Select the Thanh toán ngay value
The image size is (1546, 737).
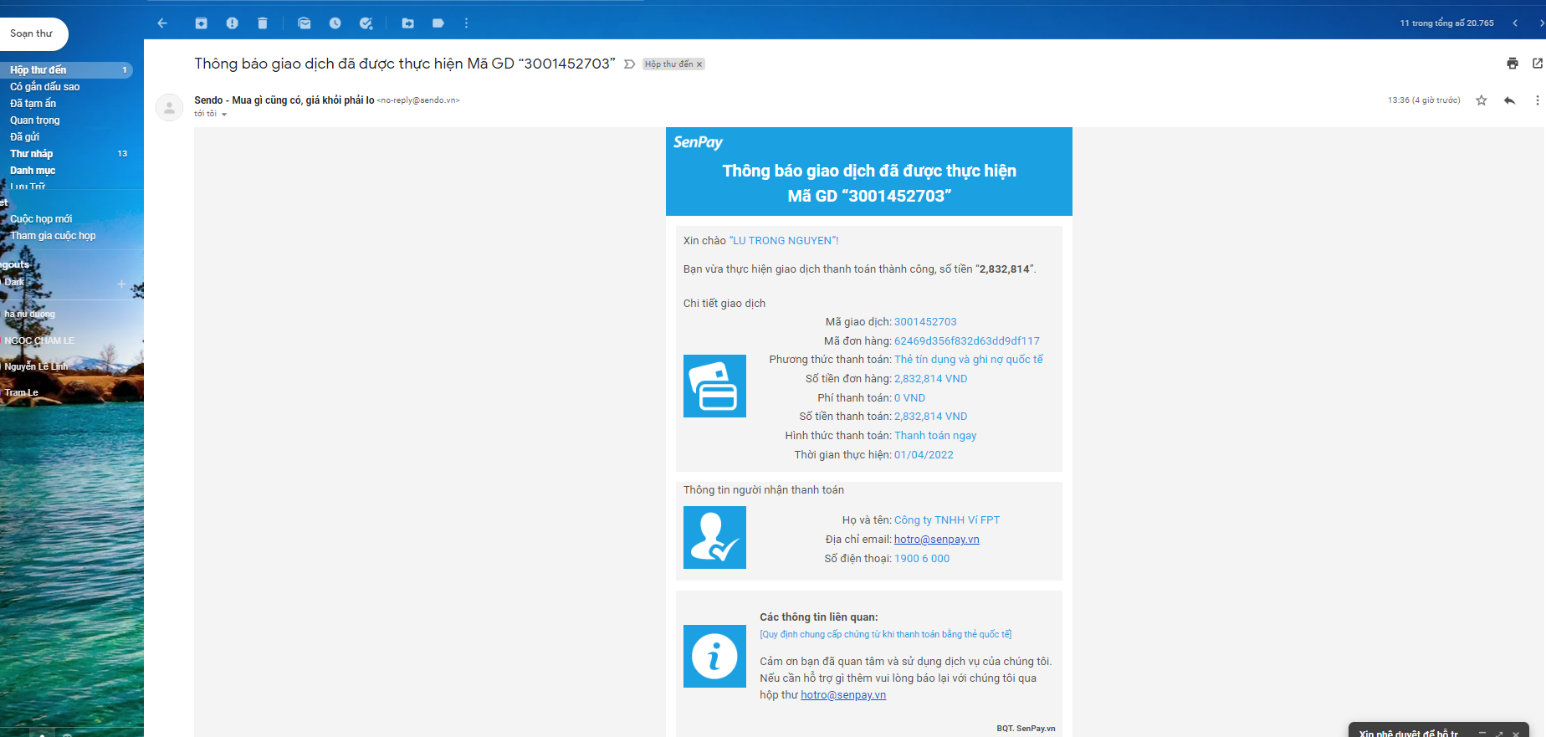pyautogui.click(x=935, y=436)
